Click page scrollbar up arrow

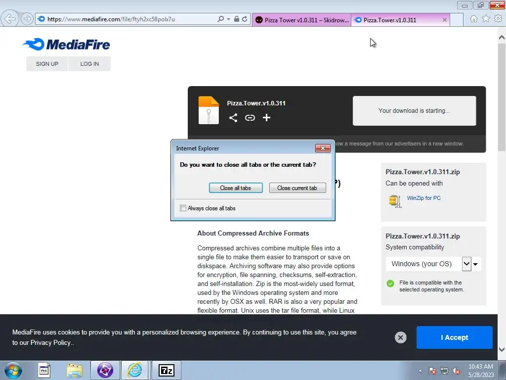click(x=502, y=38)
